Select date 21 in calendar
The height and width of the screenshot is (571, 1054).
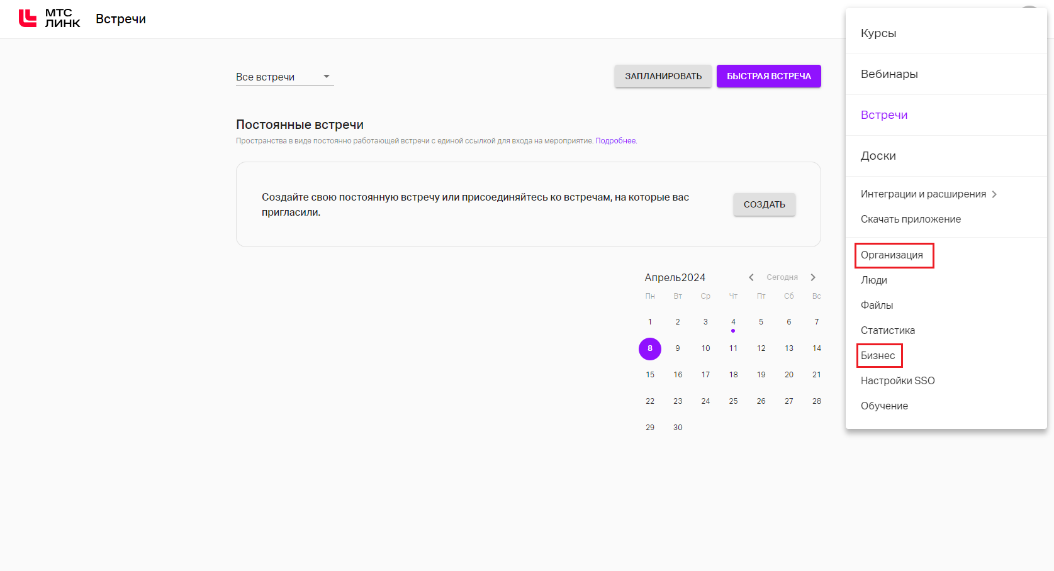(x=817, y=375)
